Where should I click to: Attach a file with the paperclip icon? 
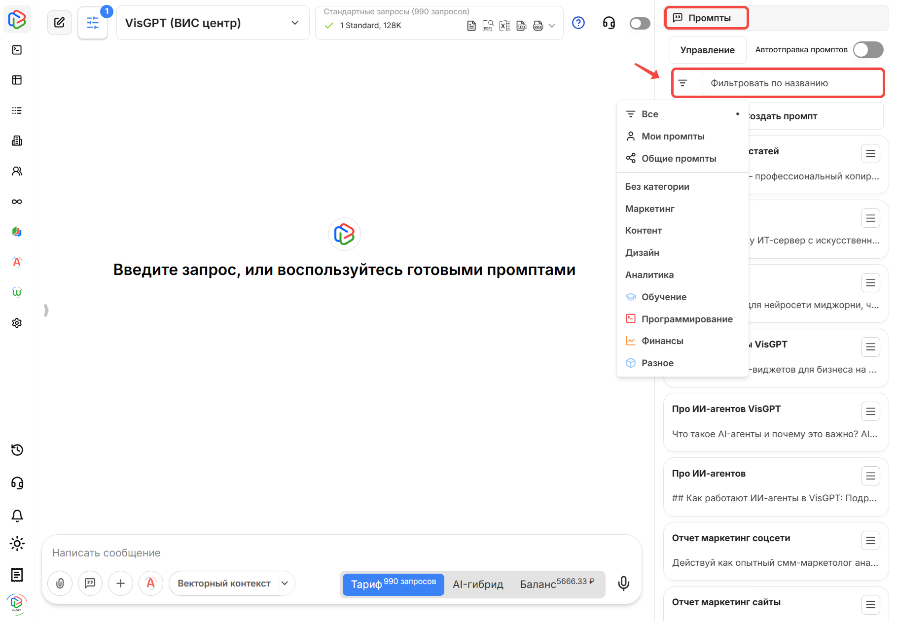tap(60, 583)
